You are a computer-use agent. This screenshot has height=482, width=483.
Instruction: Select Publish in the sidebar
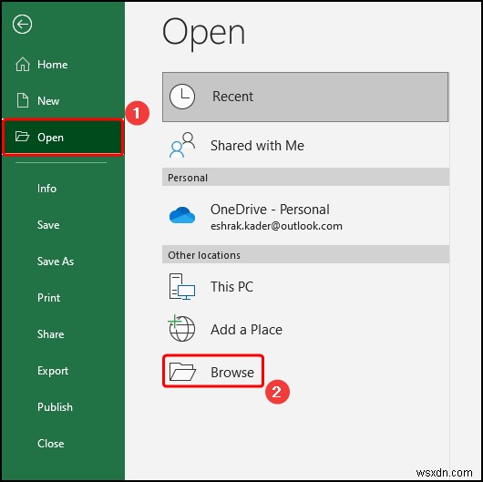63,407
